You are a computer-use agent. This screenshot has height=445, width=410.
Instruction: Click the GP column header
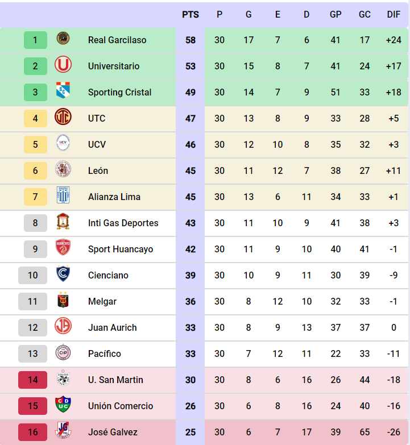click(x=336, y=14)
